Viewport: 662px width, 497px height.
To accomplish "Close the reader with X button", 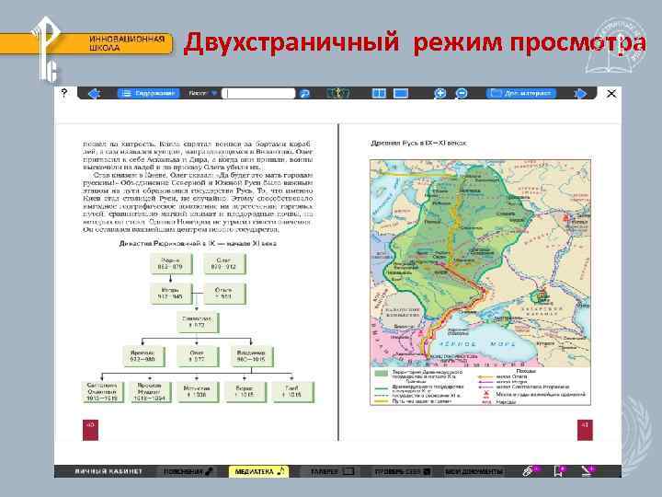I will click(611, 93).
